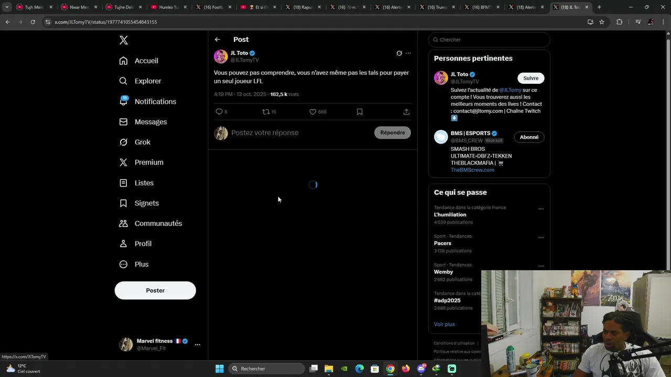This screenshot has width=671, height=377.
Task: Open Discord from the taskbar
Action: point(421,369)
